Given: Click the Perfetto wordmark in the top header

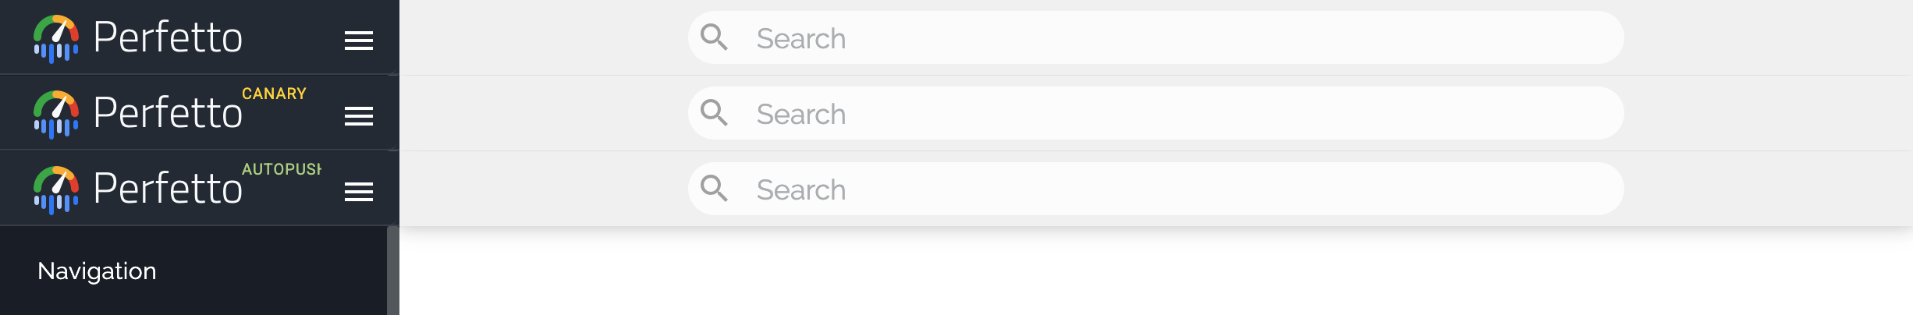Looking at the screenshot, I should pyautogui.click(x=168, y=37).
